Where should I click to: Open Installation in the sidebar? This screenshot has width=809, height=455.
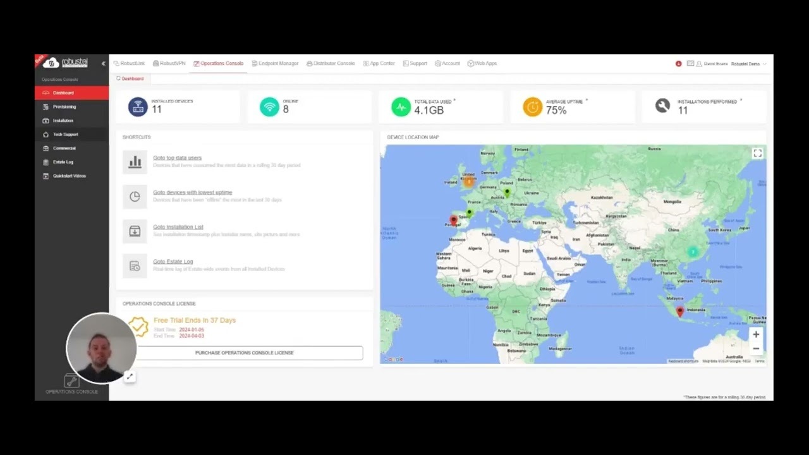(71, 121)
